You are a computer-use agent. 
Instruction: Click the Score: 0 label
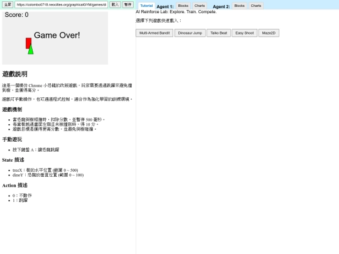click(x=16, y=14)
